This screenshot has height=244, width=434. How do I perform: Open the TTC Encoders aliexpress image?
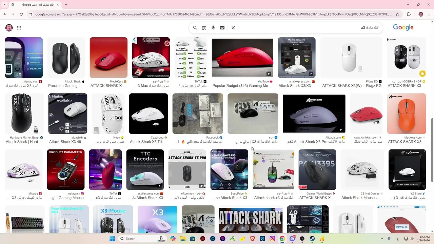pyautogui.click(x=145, y=169)
